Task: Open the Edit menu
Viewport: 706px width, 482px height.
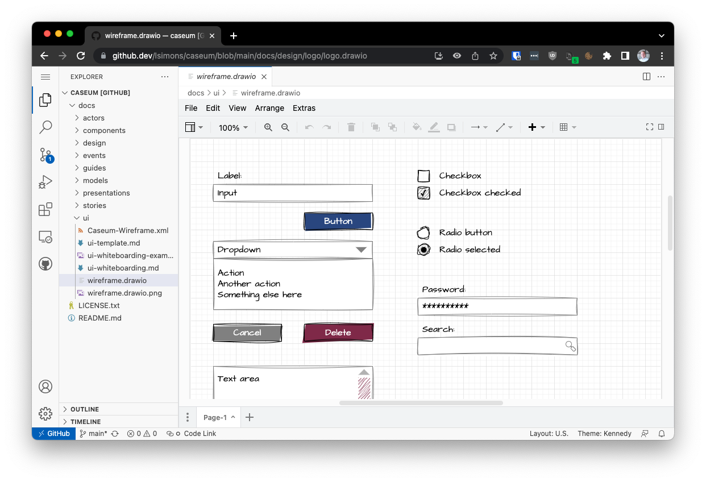Action: click(x=213, y=108)
